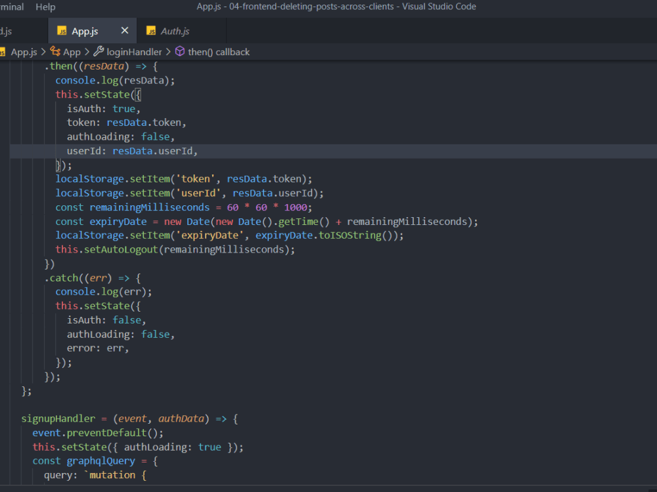Image resolution: width=657 pixels, height=492 pixels.
Task: Click 'expiryDate' in const declaration line
Action: [x=118, y=222]
